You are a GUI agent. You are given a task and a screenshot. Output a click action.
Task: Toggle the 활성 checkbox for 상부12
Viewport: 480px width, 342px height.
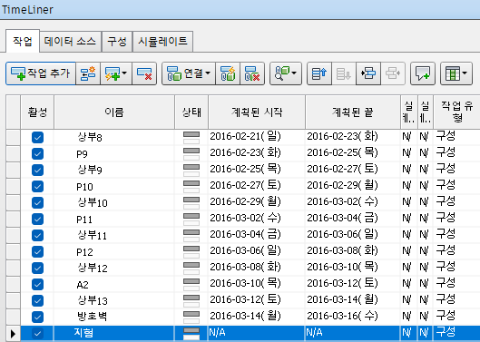tap(37, 269)
